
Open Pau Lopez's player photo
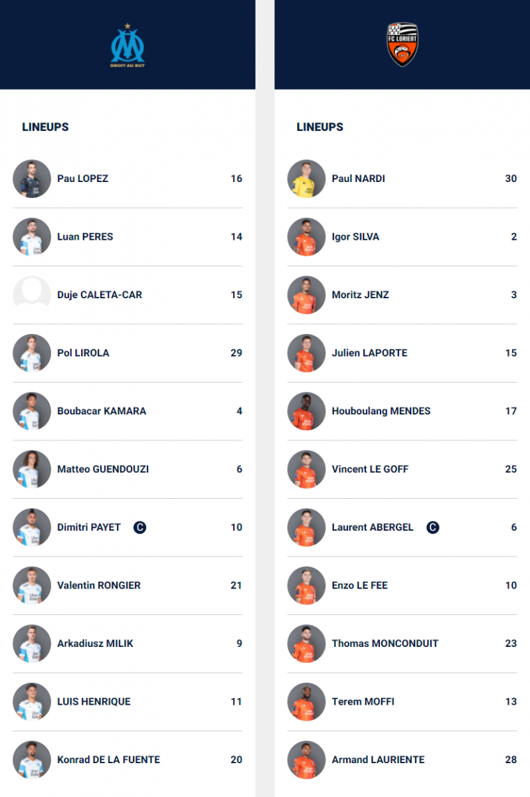[x=32, y=179]
